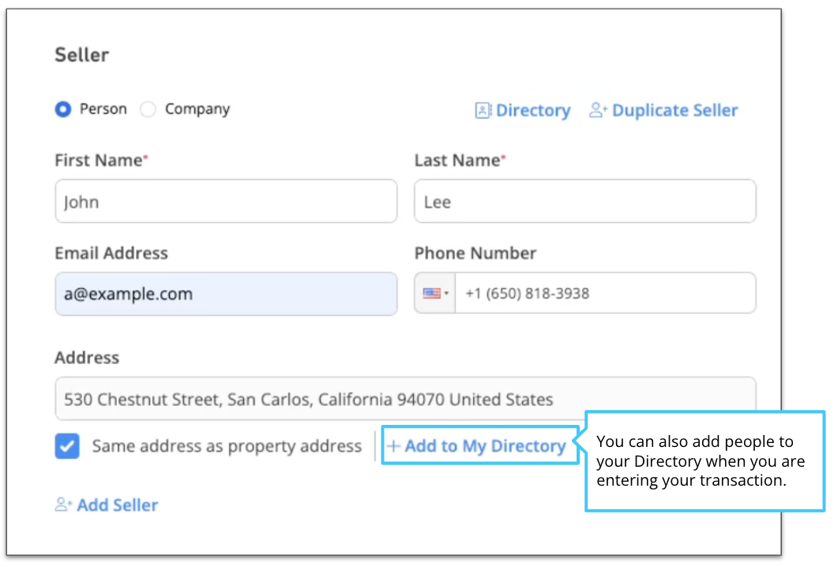Click the chevron next to the flag
The image size is (834, 567).
coord(448,293)
